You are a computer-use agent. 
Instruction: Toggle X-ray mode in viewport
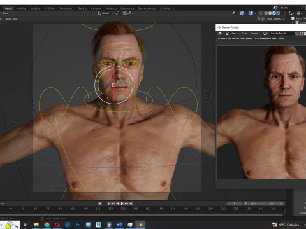click(261, 13)
